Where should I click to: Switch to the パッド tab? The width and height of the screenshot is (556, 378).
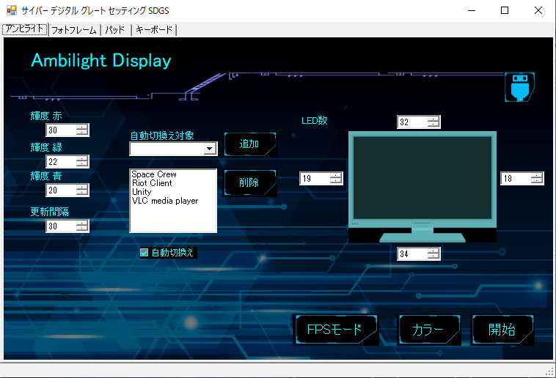click(x=115, y=30)
